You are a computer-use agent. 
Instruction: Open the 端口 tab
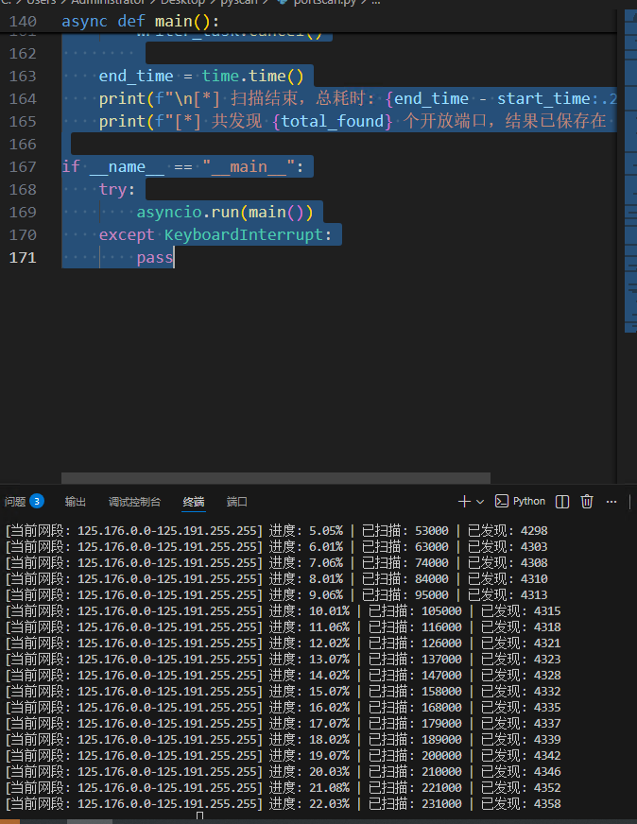(236, 502)
